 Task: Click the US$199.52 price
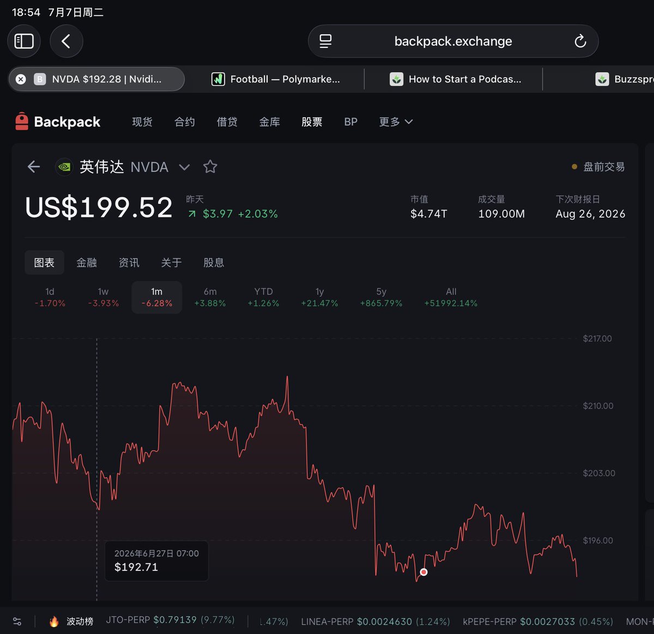tap(99, 208)
